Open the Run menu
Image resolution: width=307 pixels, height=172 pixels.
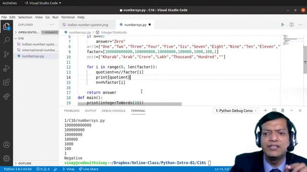pos(55,17)
